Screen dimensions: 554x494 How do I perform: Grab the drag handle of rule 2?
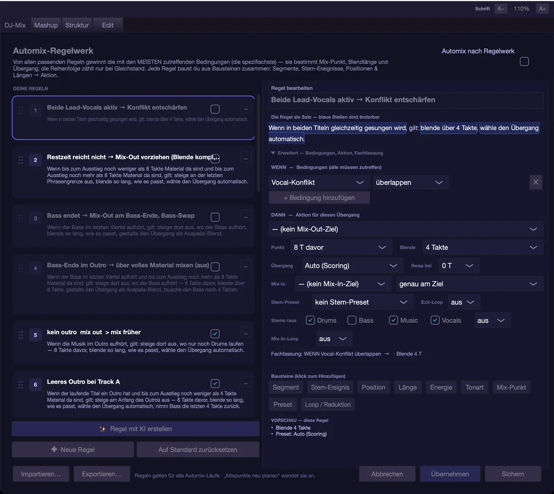point(21,160)
